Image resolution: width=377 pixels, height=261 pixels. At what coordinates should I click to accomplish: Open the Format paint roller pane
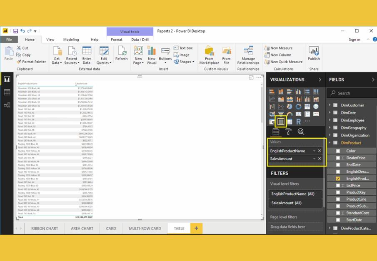click(x=288, y=132)
